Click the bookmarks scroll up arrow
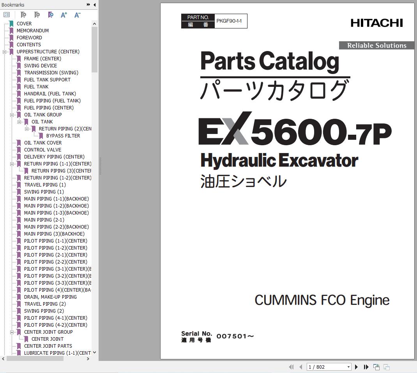 (94, 24)
